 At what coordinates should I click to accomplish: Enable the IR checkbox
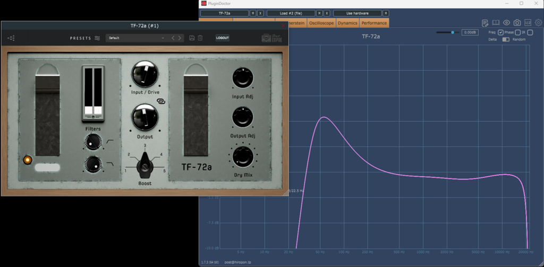pos(530,32)
